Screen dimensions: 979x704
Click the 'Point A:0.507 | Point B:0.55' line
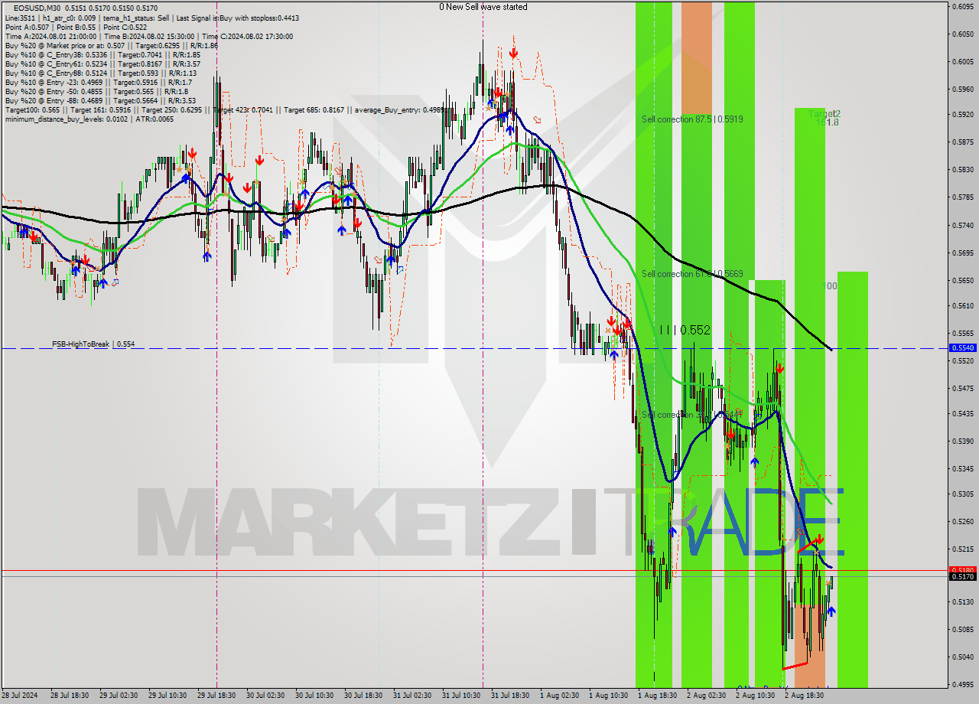[x=76, y=27]
